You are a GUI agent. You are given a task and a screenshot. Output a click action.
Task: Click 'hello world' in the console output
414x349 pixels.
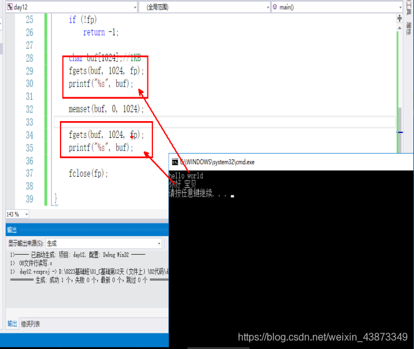(186, 175)
